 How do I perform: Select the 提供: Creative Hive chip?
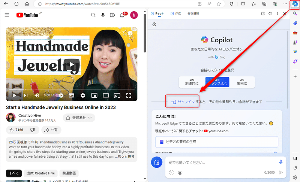pyautogui.click(x=40, y=173)
